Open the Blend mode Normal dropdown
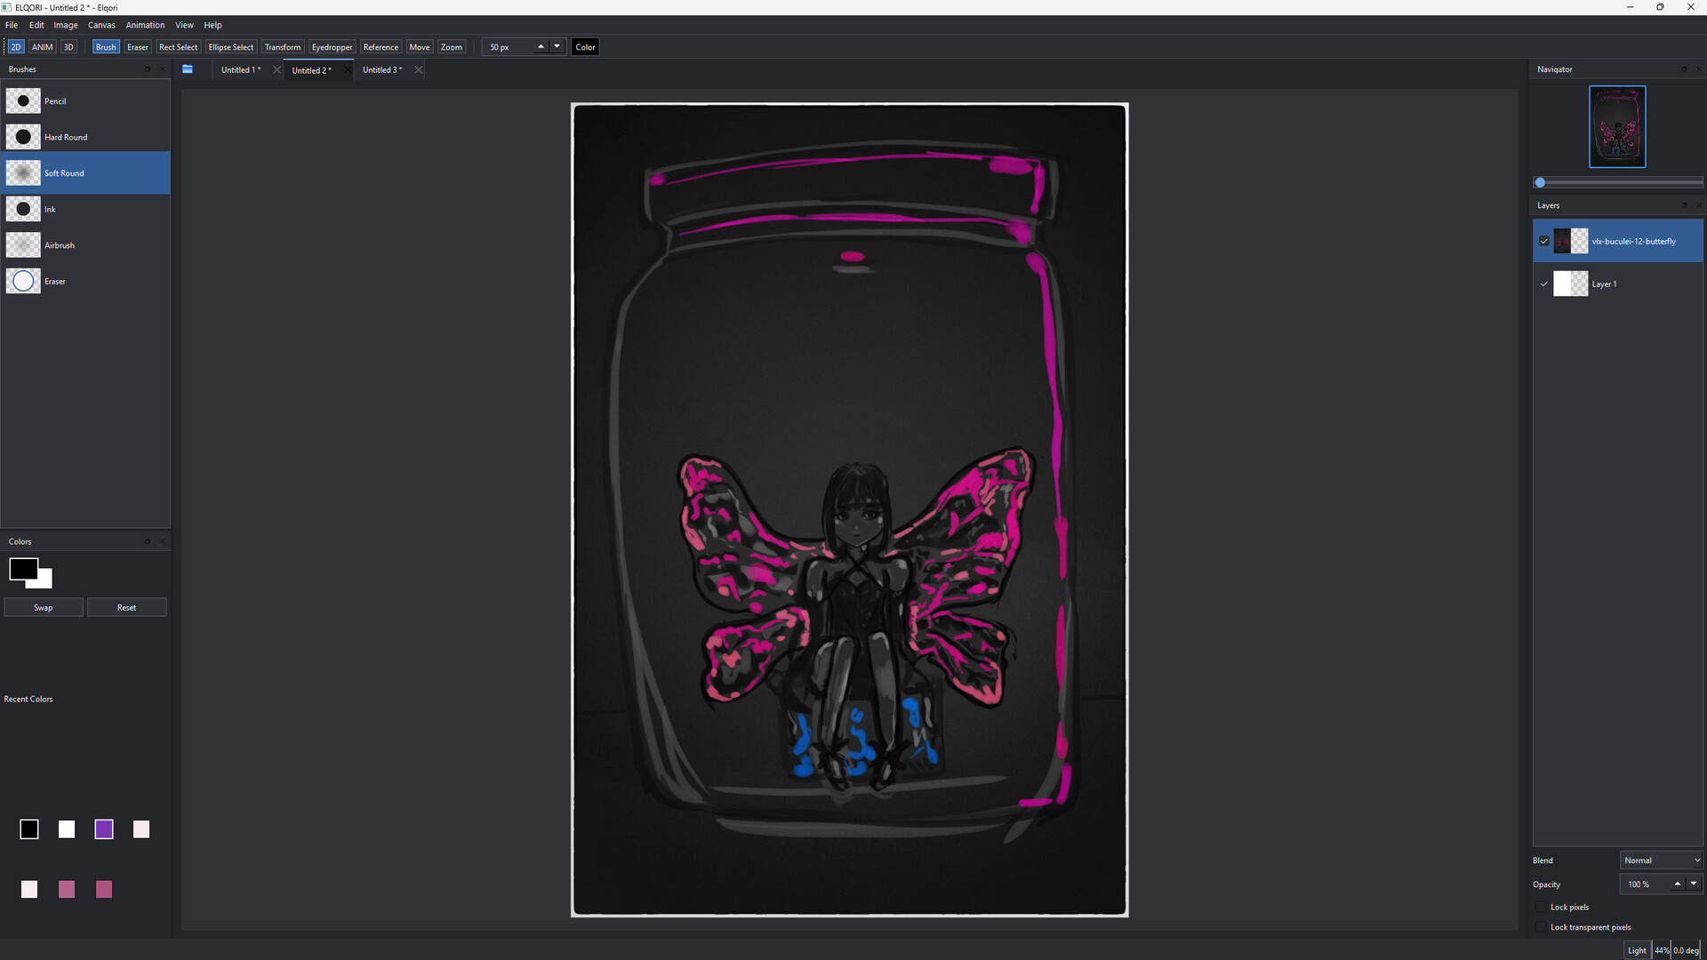1707x960 pixels. tap(1661, 860)
